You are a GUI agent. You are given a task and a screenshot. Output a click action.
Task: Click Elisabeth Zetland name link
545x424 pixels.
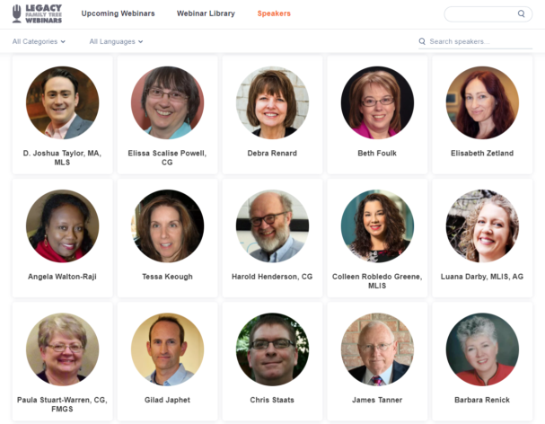pyautogui.click(x=482, y=154)
